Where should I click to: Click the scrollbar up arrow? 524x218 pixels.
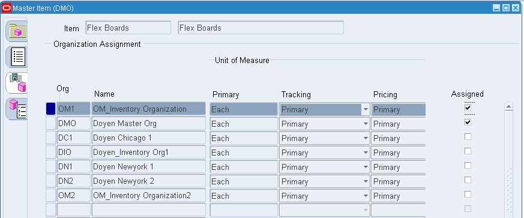(508, 107)
